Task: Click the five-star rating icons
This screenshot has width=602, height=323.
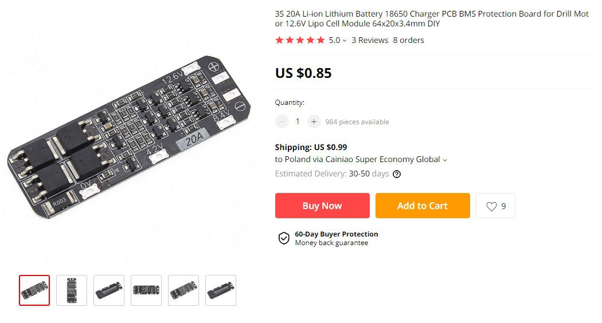Action: (300, 40)
